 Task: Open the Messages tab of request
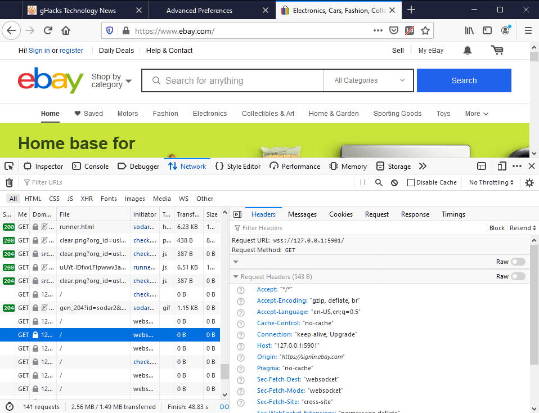click(302, 214)
